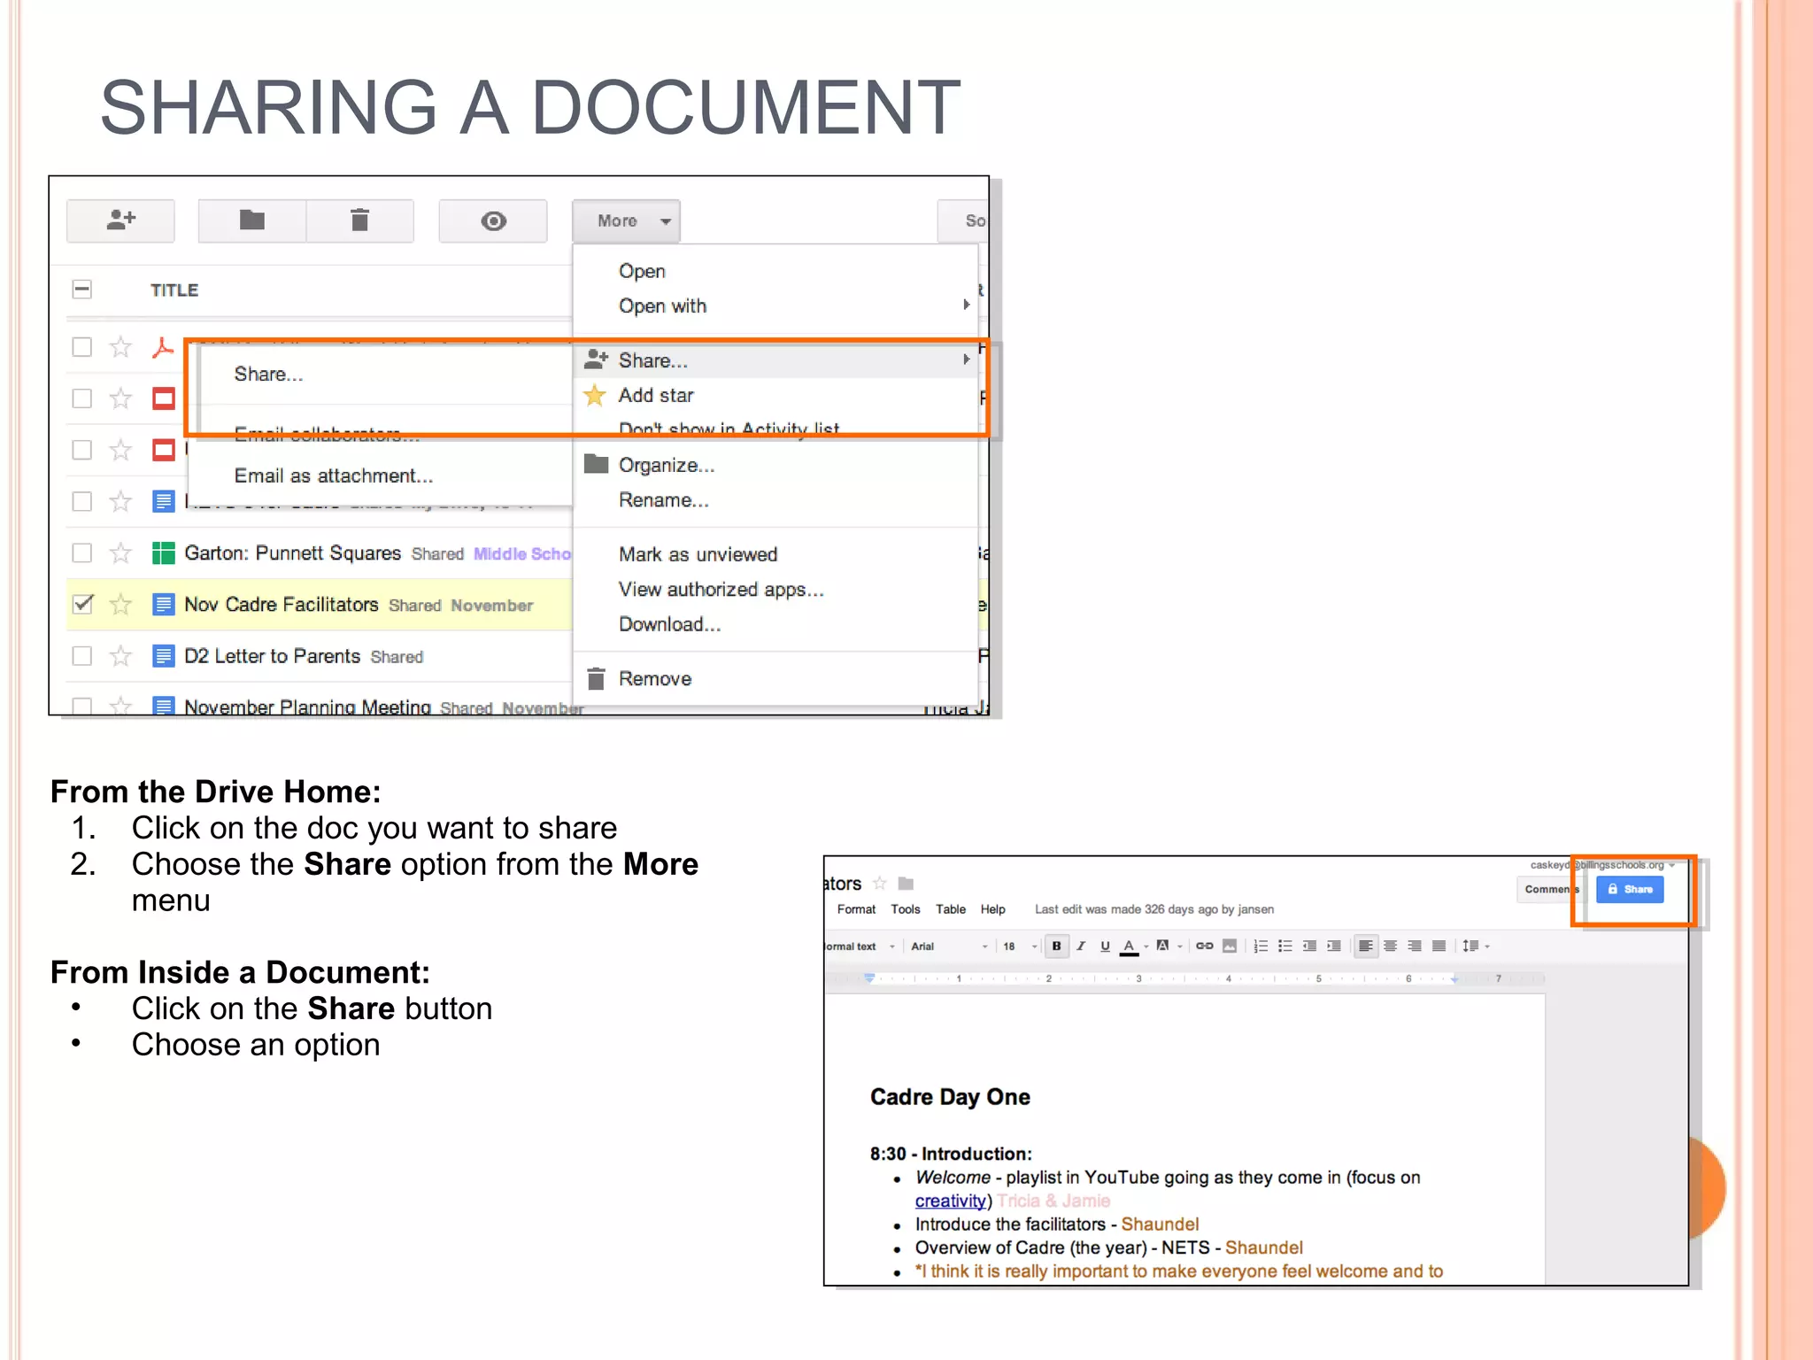Open the Arial font dropdown
1813x1360 pixels.
948,946
